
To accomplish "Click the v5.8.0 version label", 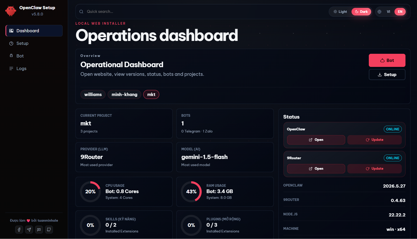I will pos(37,14).
